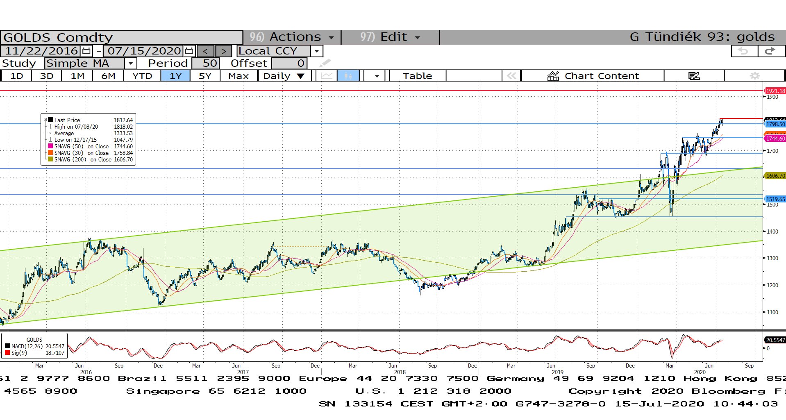
Task: Click the 1606.70 olive price axis label
Action: coord(775,176)
